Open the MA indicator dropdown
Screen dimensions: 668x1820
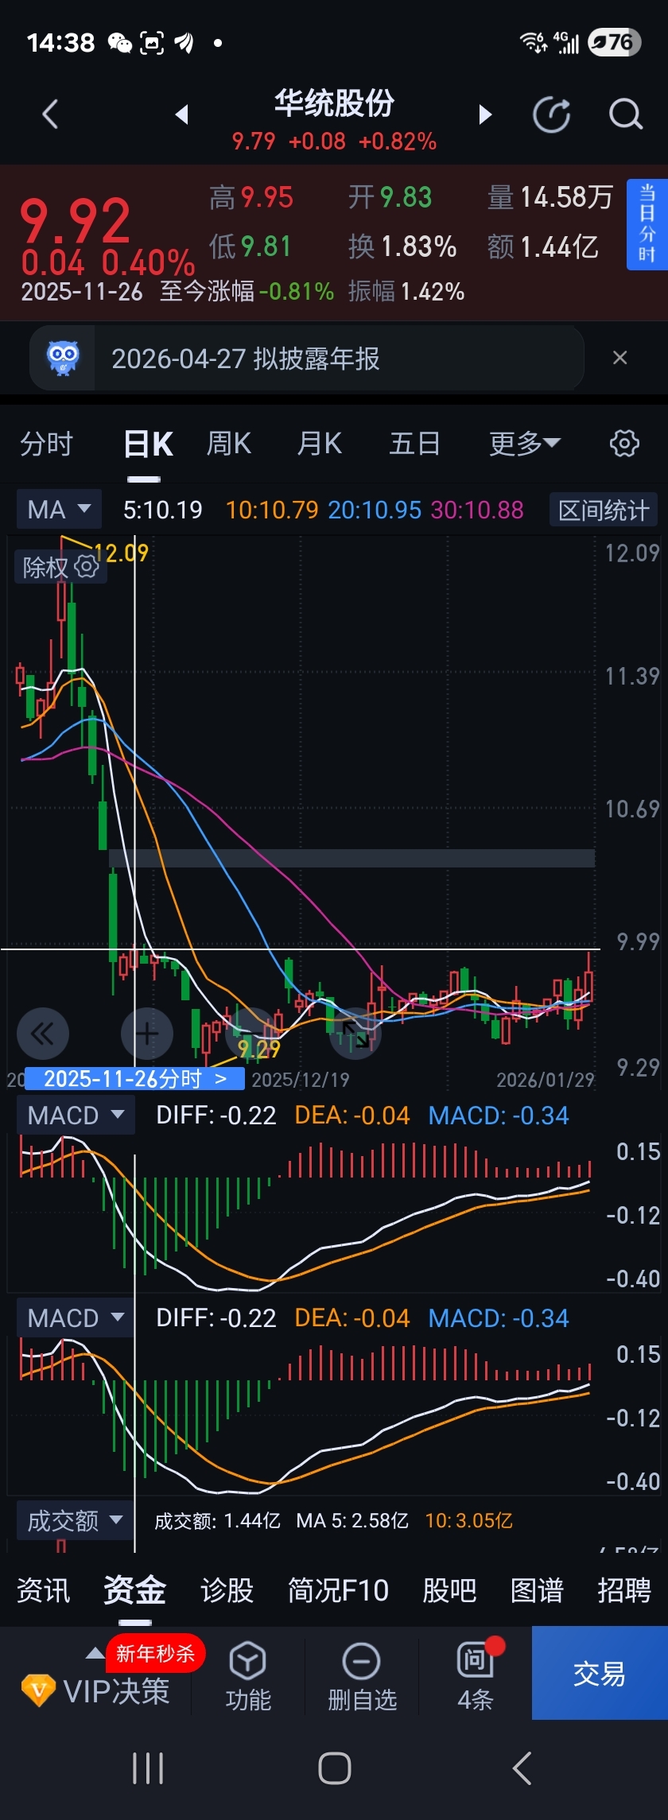tap(60, 509)
